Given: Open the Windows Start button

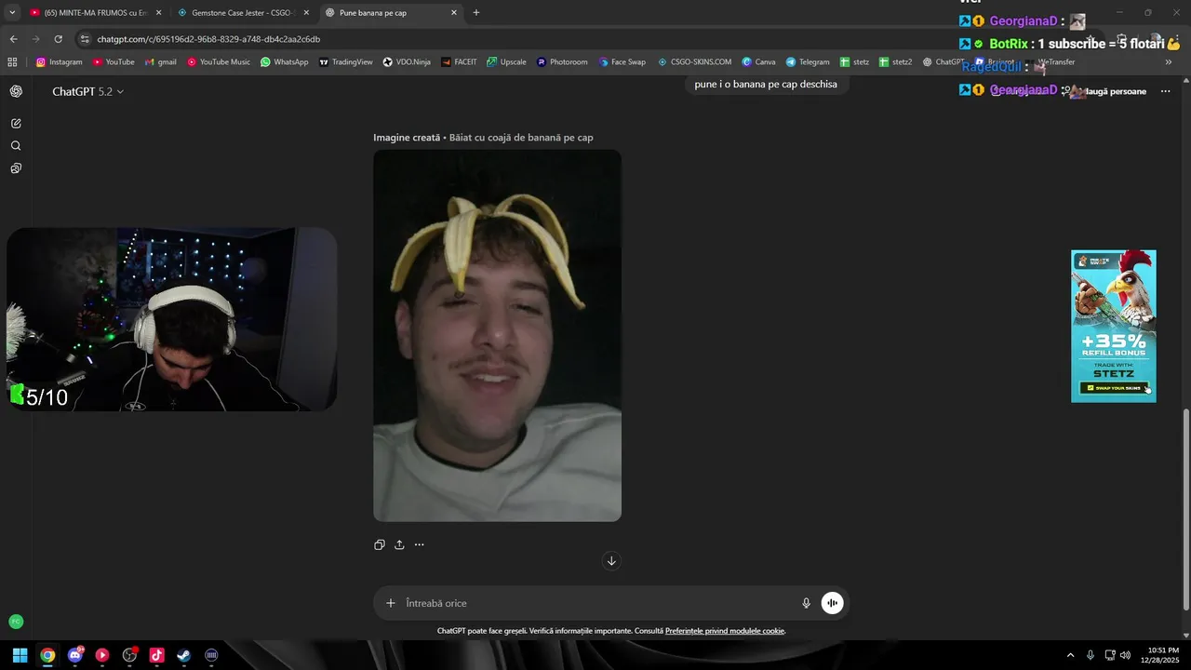Looking at the screenshot, I should coord(20,655).
